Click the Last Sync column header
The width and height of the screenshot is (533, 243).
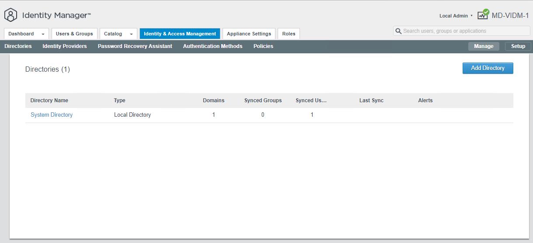[x=371, y=101]
